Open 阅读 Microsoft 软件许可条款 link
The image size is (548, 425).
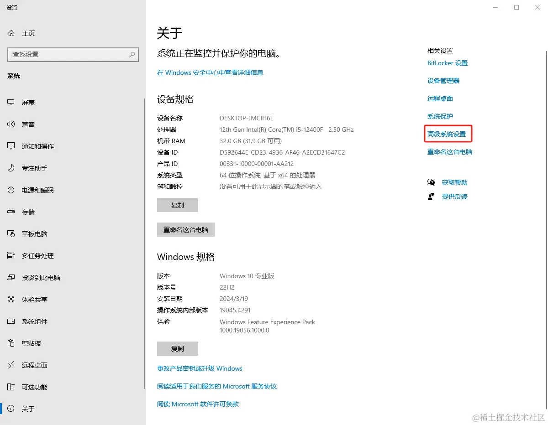pos(198,404)
